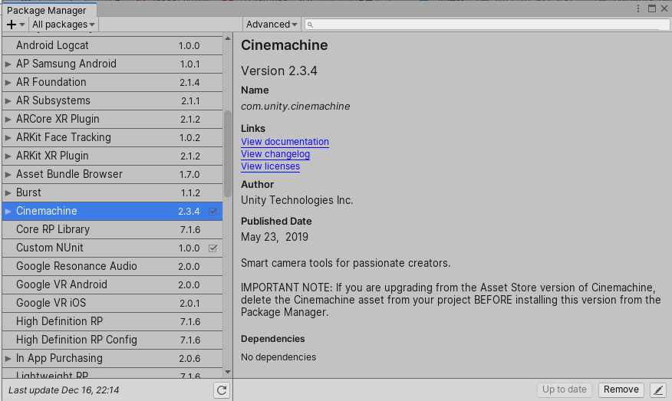672x401 pixels.
Task: Click the package list scrollbar thumb
Action: (x=228, y=154)
